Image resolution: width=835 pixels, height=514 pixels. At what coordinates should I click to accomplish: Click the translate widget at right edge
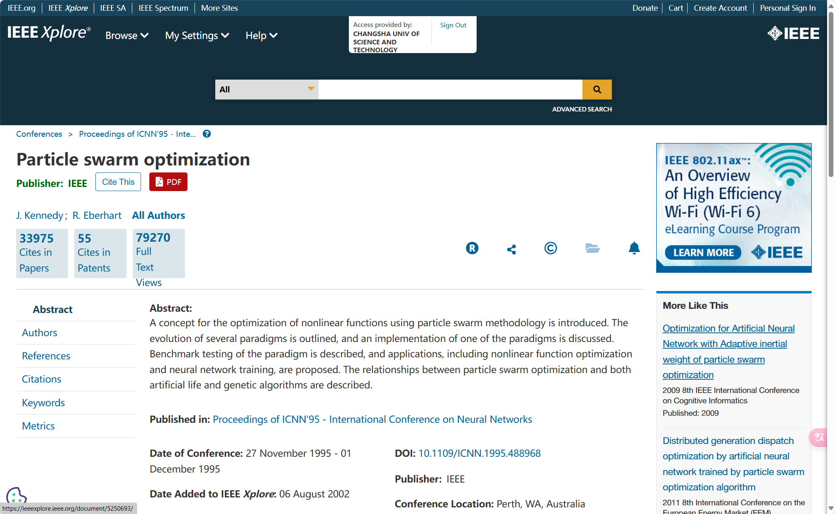pyautogui.click(x=820, y=437)
